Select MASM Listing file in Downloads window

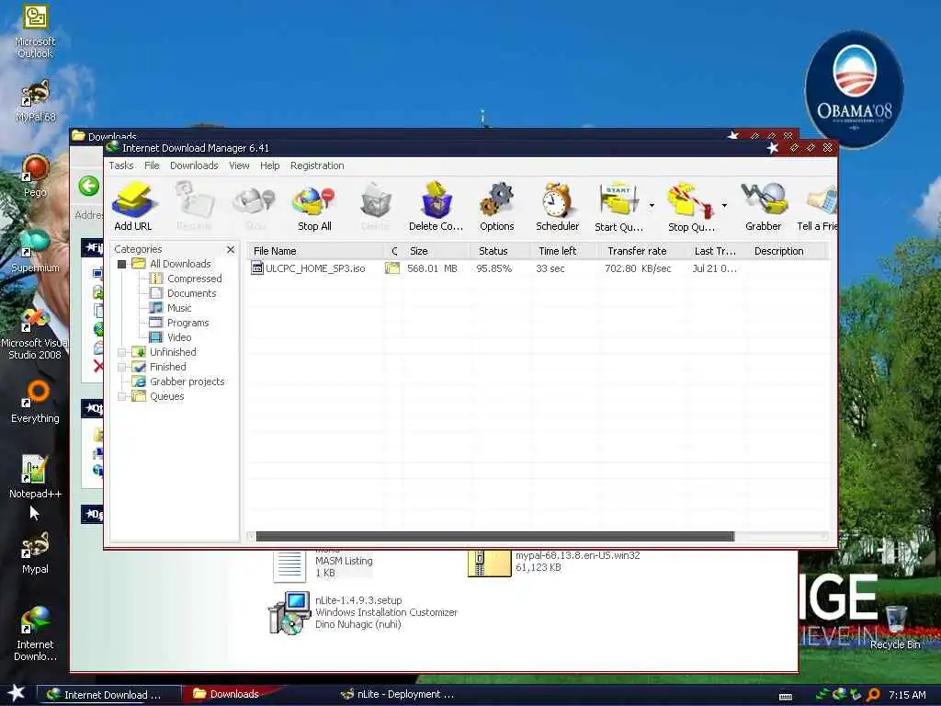click(x=324, y=564)
